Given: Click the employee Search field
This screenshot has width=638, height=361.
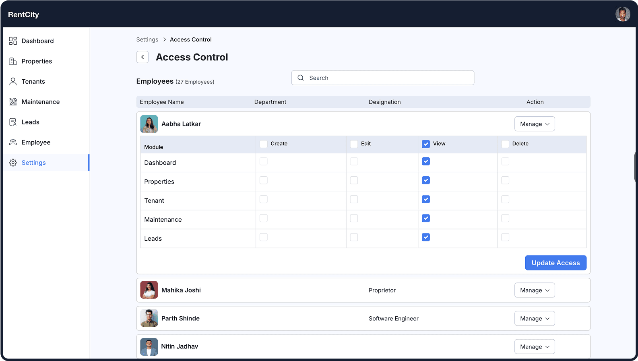Looking at the screenshot, I should click(x=382, y=78).
